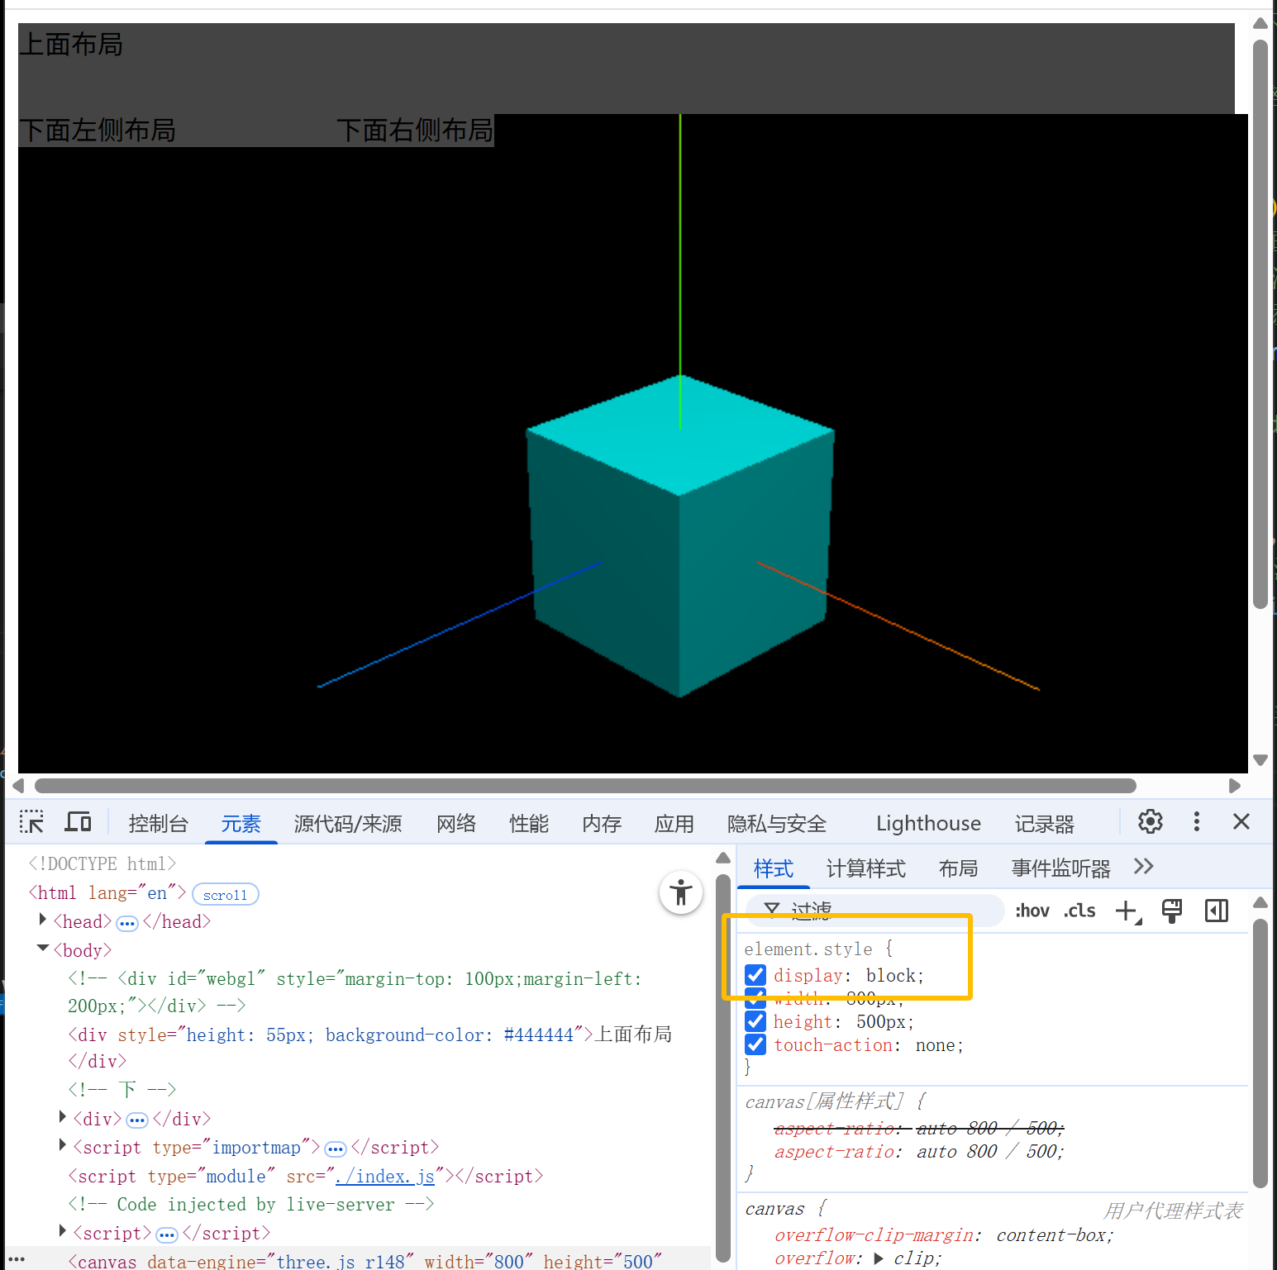Expand the importmap script element
The width and height of the screenshot is (1277, 1270).
(63, 1145)
